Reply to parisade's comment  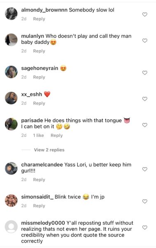click(x=56, y=136)
